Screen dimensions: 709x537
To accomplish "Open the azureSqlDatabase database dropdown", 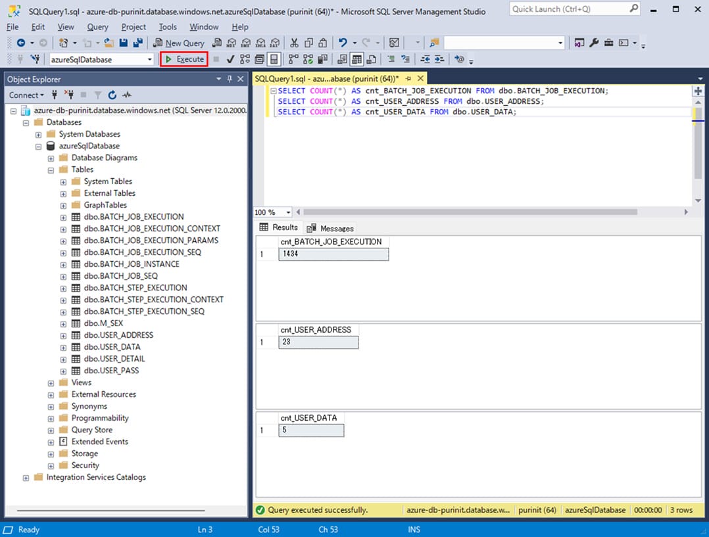I will (150, 59).
